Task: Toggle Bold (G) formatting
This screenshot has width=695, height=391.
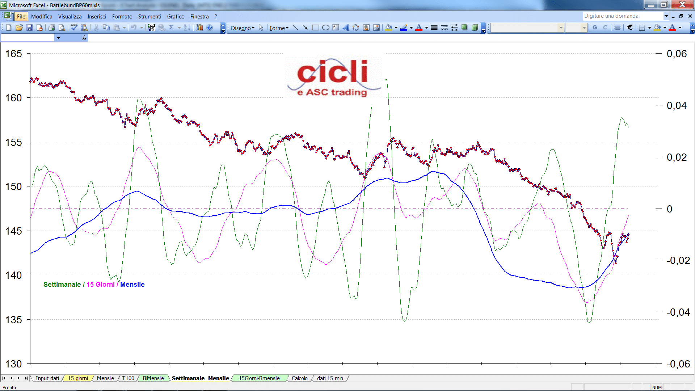Action: pos(595,28)
